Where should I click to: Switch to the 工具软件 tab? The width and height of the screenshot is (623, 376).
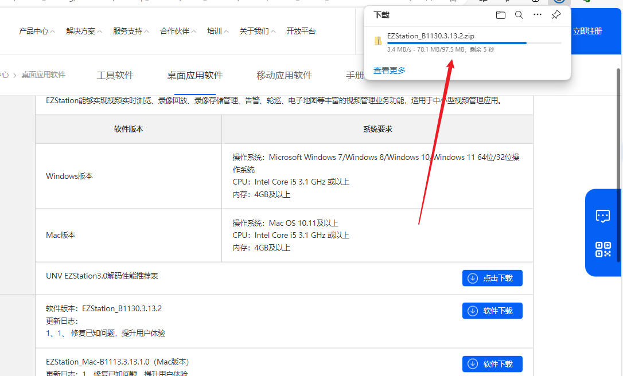tap(115, 75)
